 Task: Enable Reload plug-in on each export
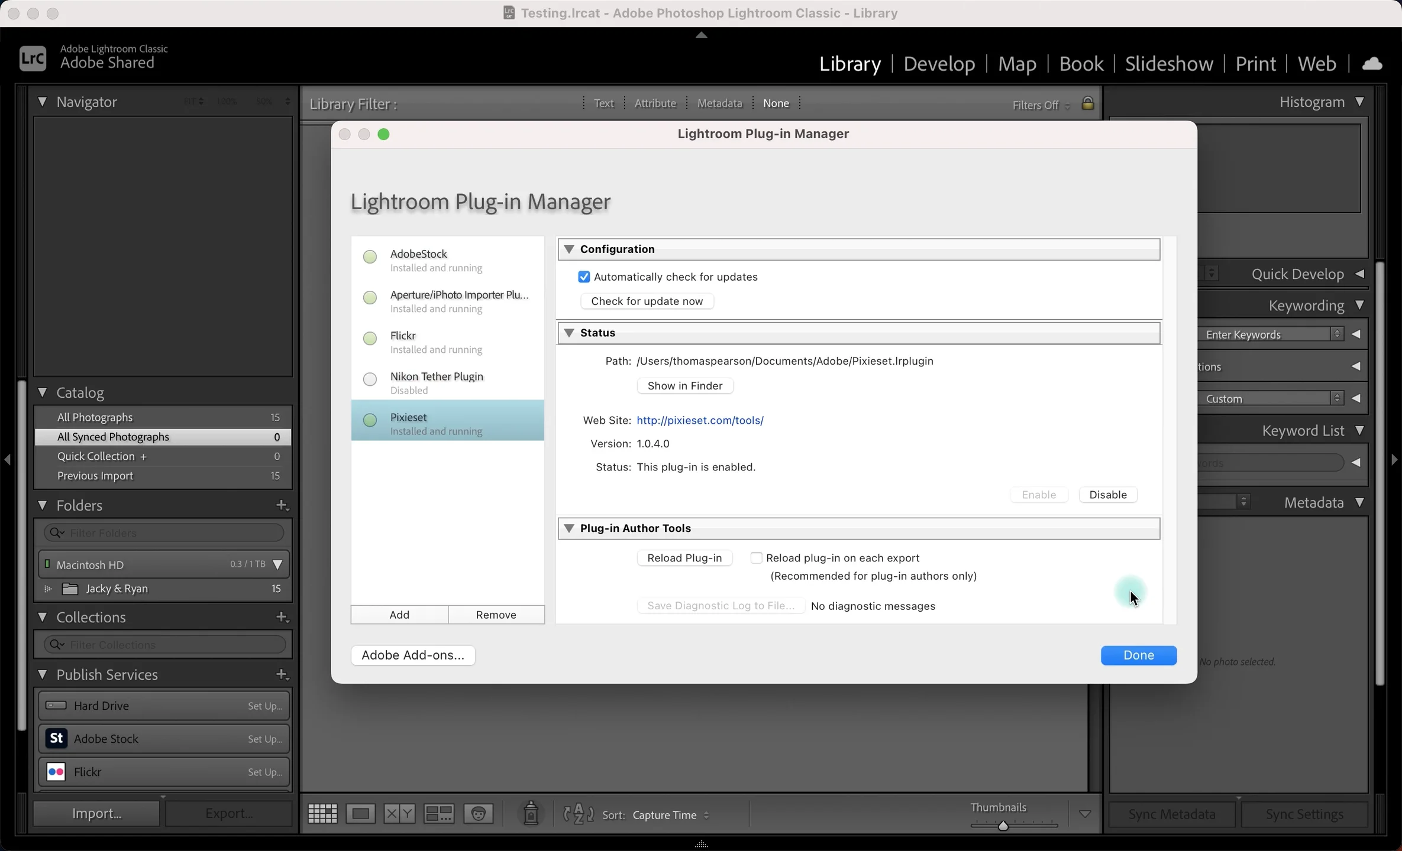pyautogui.click(x=756, y=558)
